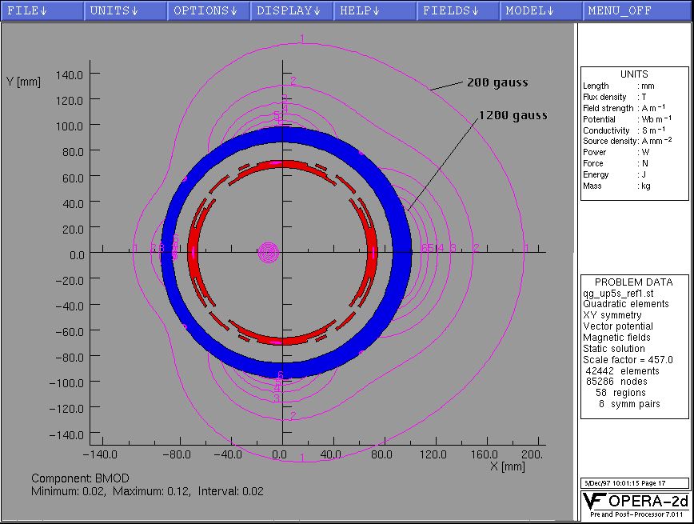Viewport: 694px width, 524px height.
Task: Click the 'Conductivity' units row
Action: pyautogui.click(x=624, y=130)
